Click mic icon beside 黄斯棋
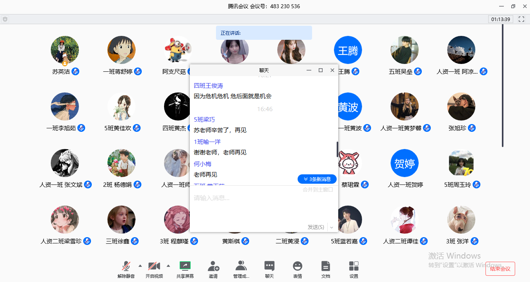Screen dimensions: 530x282 pyautogui.click(x=245, y=241)
